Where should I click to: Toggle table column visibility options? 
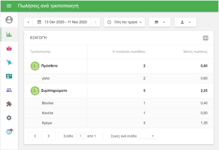click(x=205, y=38)
